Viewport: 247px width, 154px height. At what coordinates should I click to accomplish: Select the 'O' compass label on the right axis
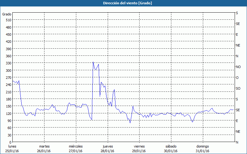(x=237, y=78)
